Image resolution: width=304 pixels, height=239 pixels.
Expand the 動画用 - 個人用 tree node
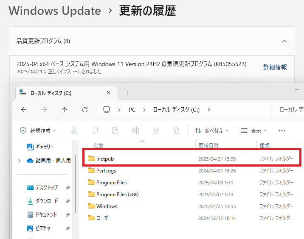click(19, 161)
